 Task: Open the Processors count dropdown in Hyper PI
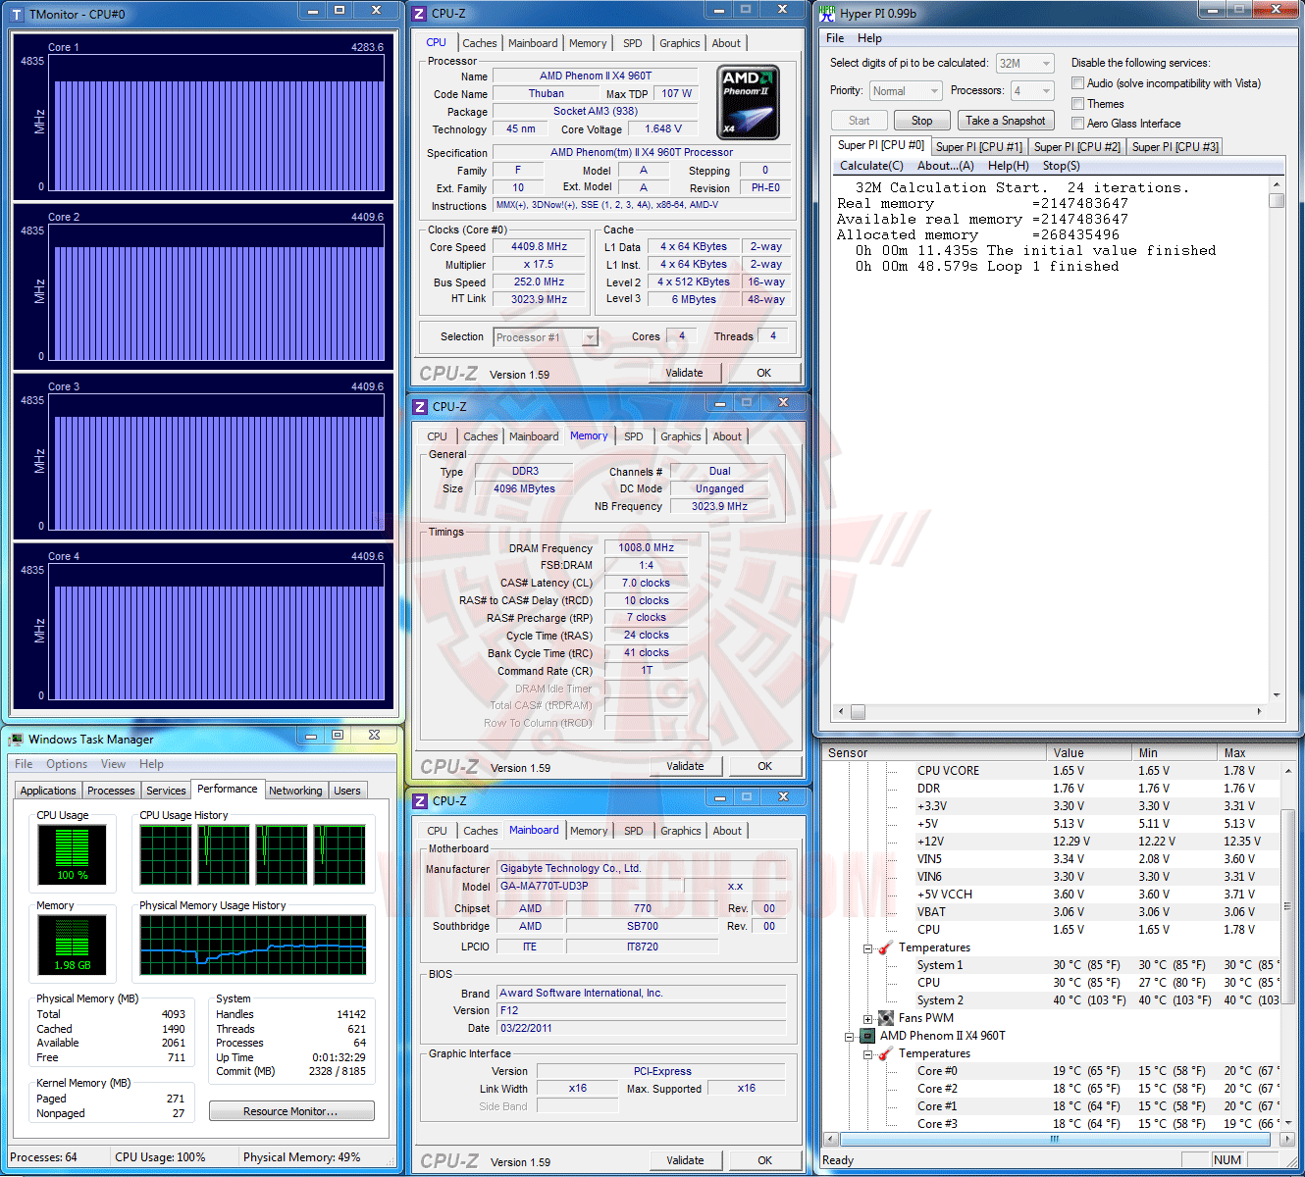tap(1033, 91)
